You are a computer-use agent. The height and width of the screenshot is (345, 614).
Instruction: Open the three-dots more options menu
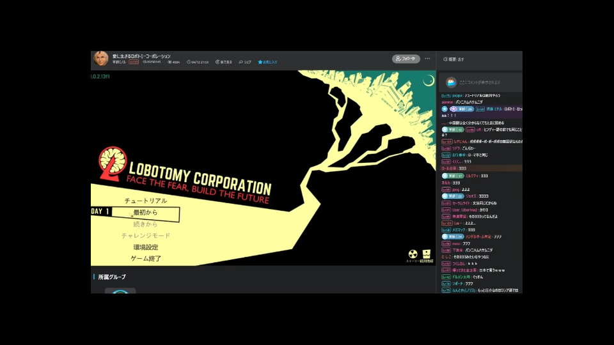(x=427, y=59)
